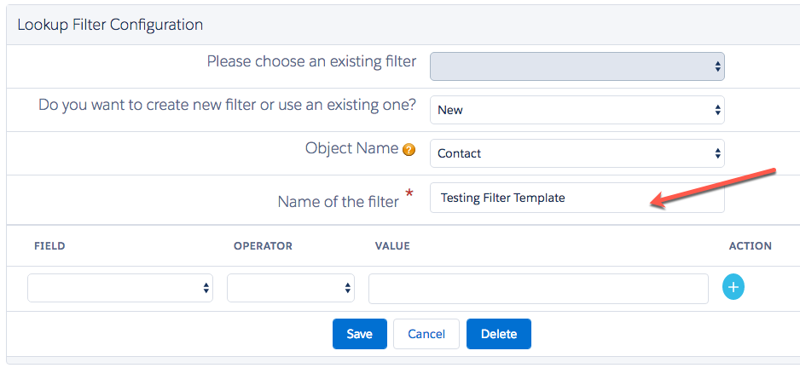The height and width of the screenshot is (368, 800).
Task: Click the 'Do you want to create new filter' label
Action: (228, 105)
